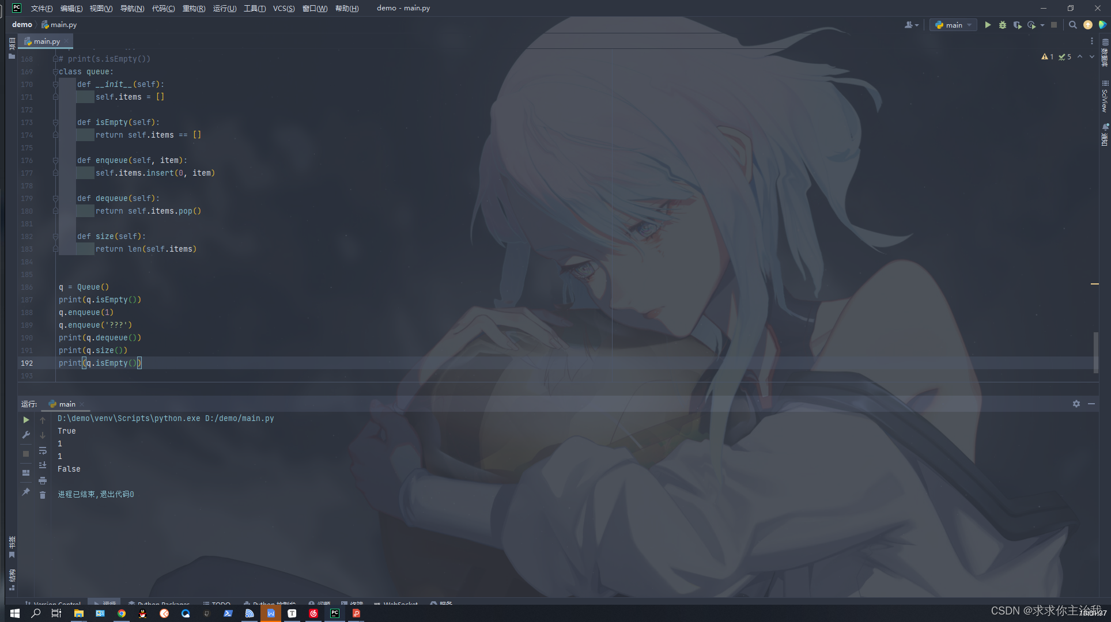Open the Bookmarks (书签) tool window
This screenshot has width=1111, height=622.
(12, 547)
